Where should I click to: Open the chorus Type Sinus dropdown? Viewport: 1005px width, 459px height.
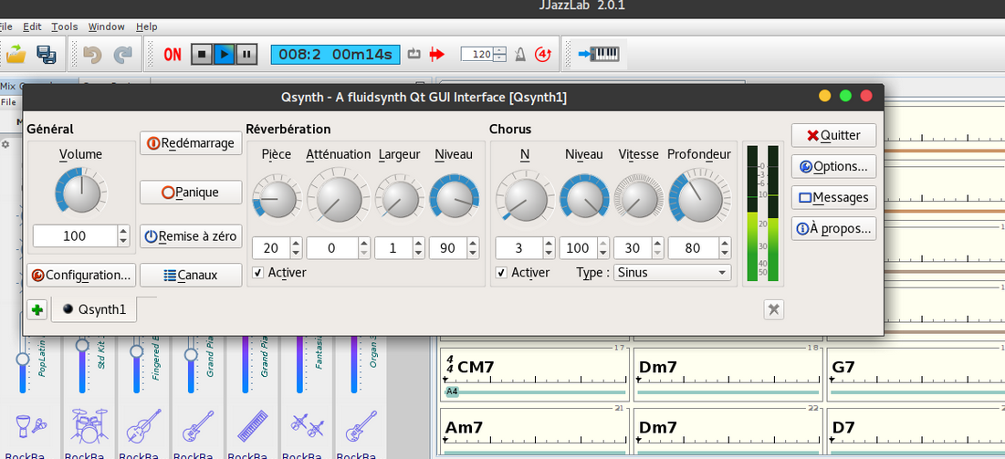click(673, 273)
